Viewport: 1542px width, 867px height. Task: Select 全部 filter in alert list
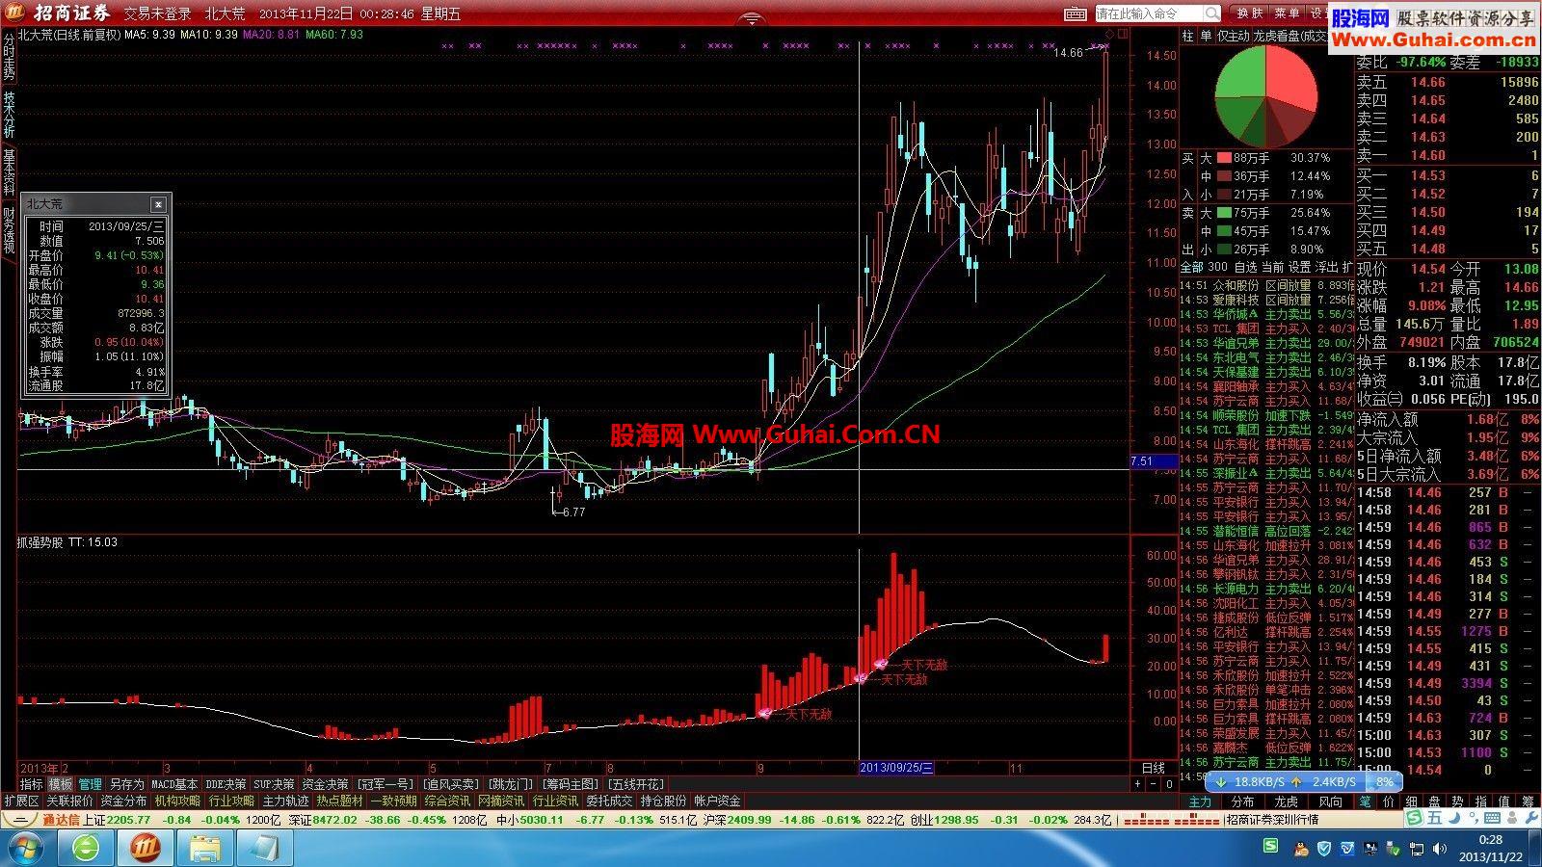[1192, 267]
